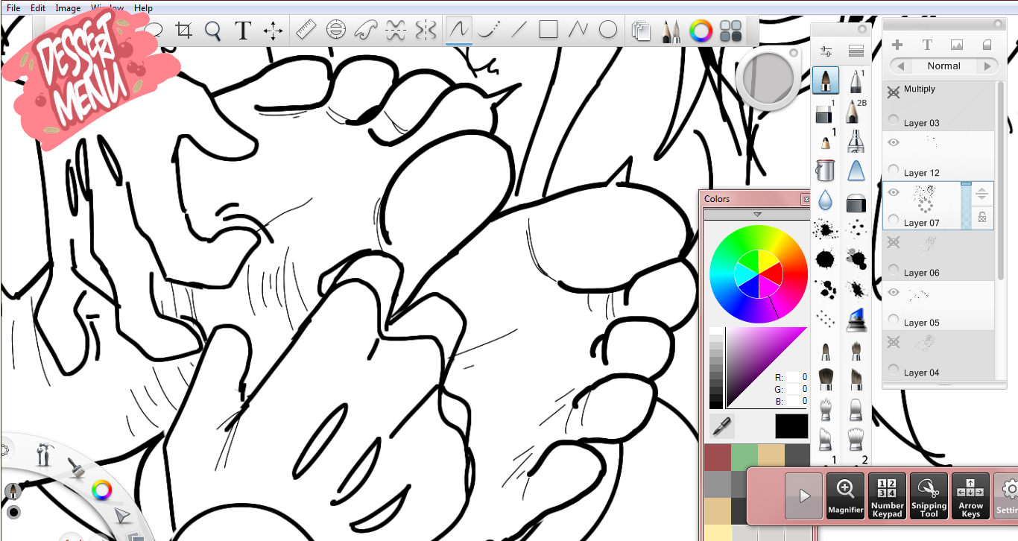This screenshot has width=1018, height=541.
Task: Show the hidden Layer 06
Action: click(x=894, y=242)
